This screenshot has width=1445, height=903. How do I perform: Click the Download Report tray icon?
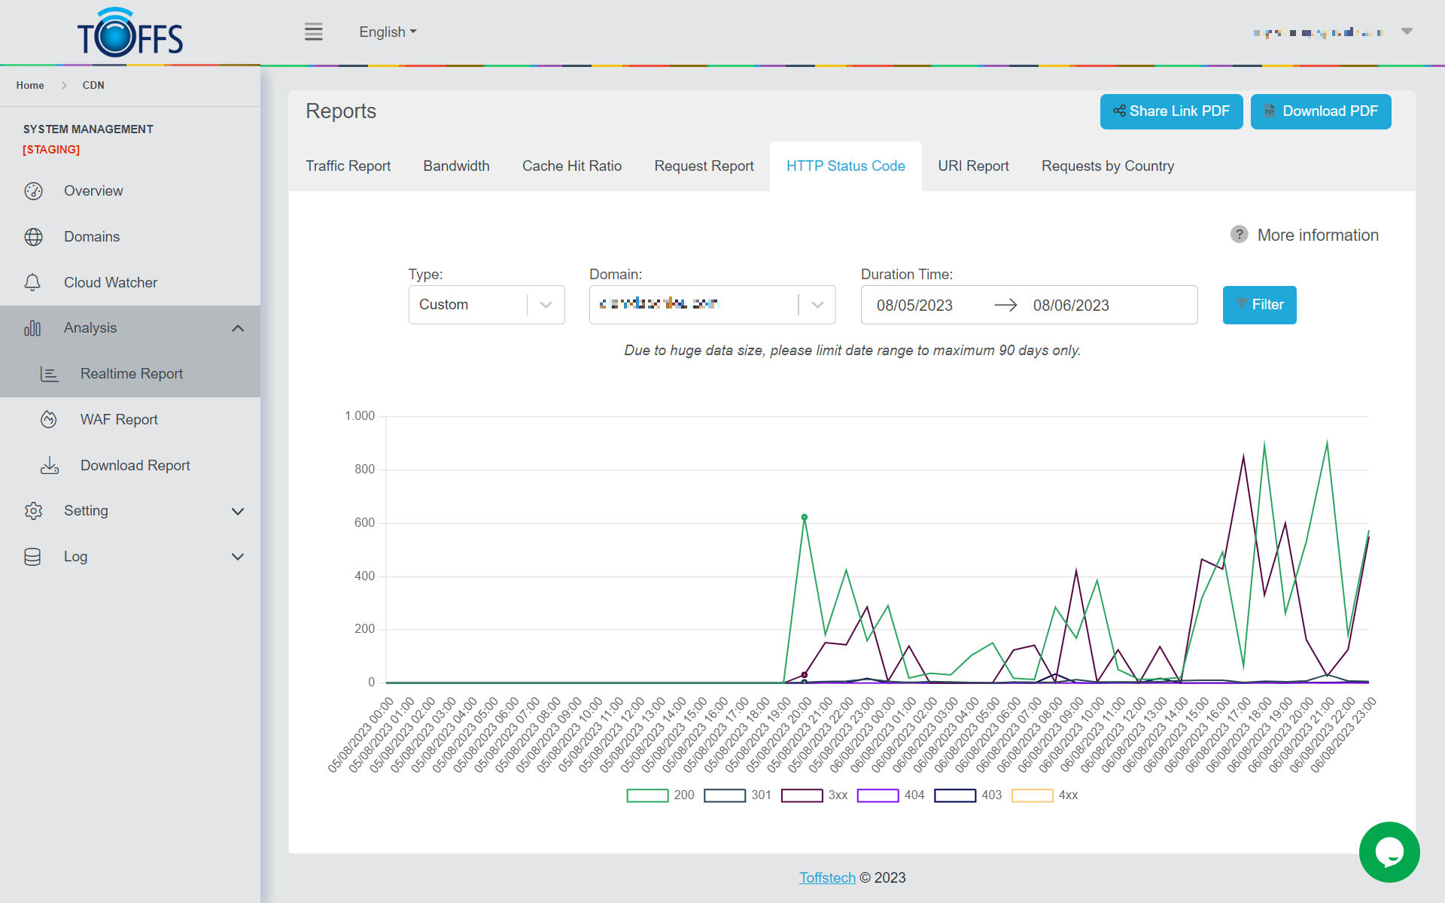tap(49, 466)
